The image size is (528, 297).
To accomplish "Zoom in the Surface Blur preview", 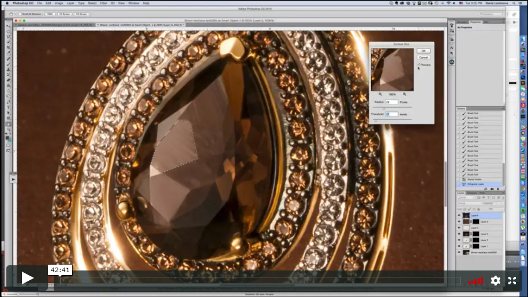I will (x=405, y=94).
